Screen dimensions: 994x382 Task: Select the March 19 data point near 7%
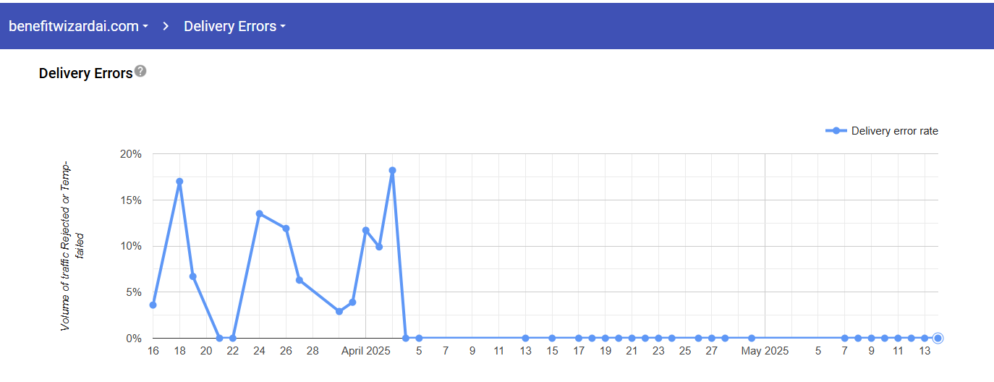pyautogui.click(x=192, y=276)
